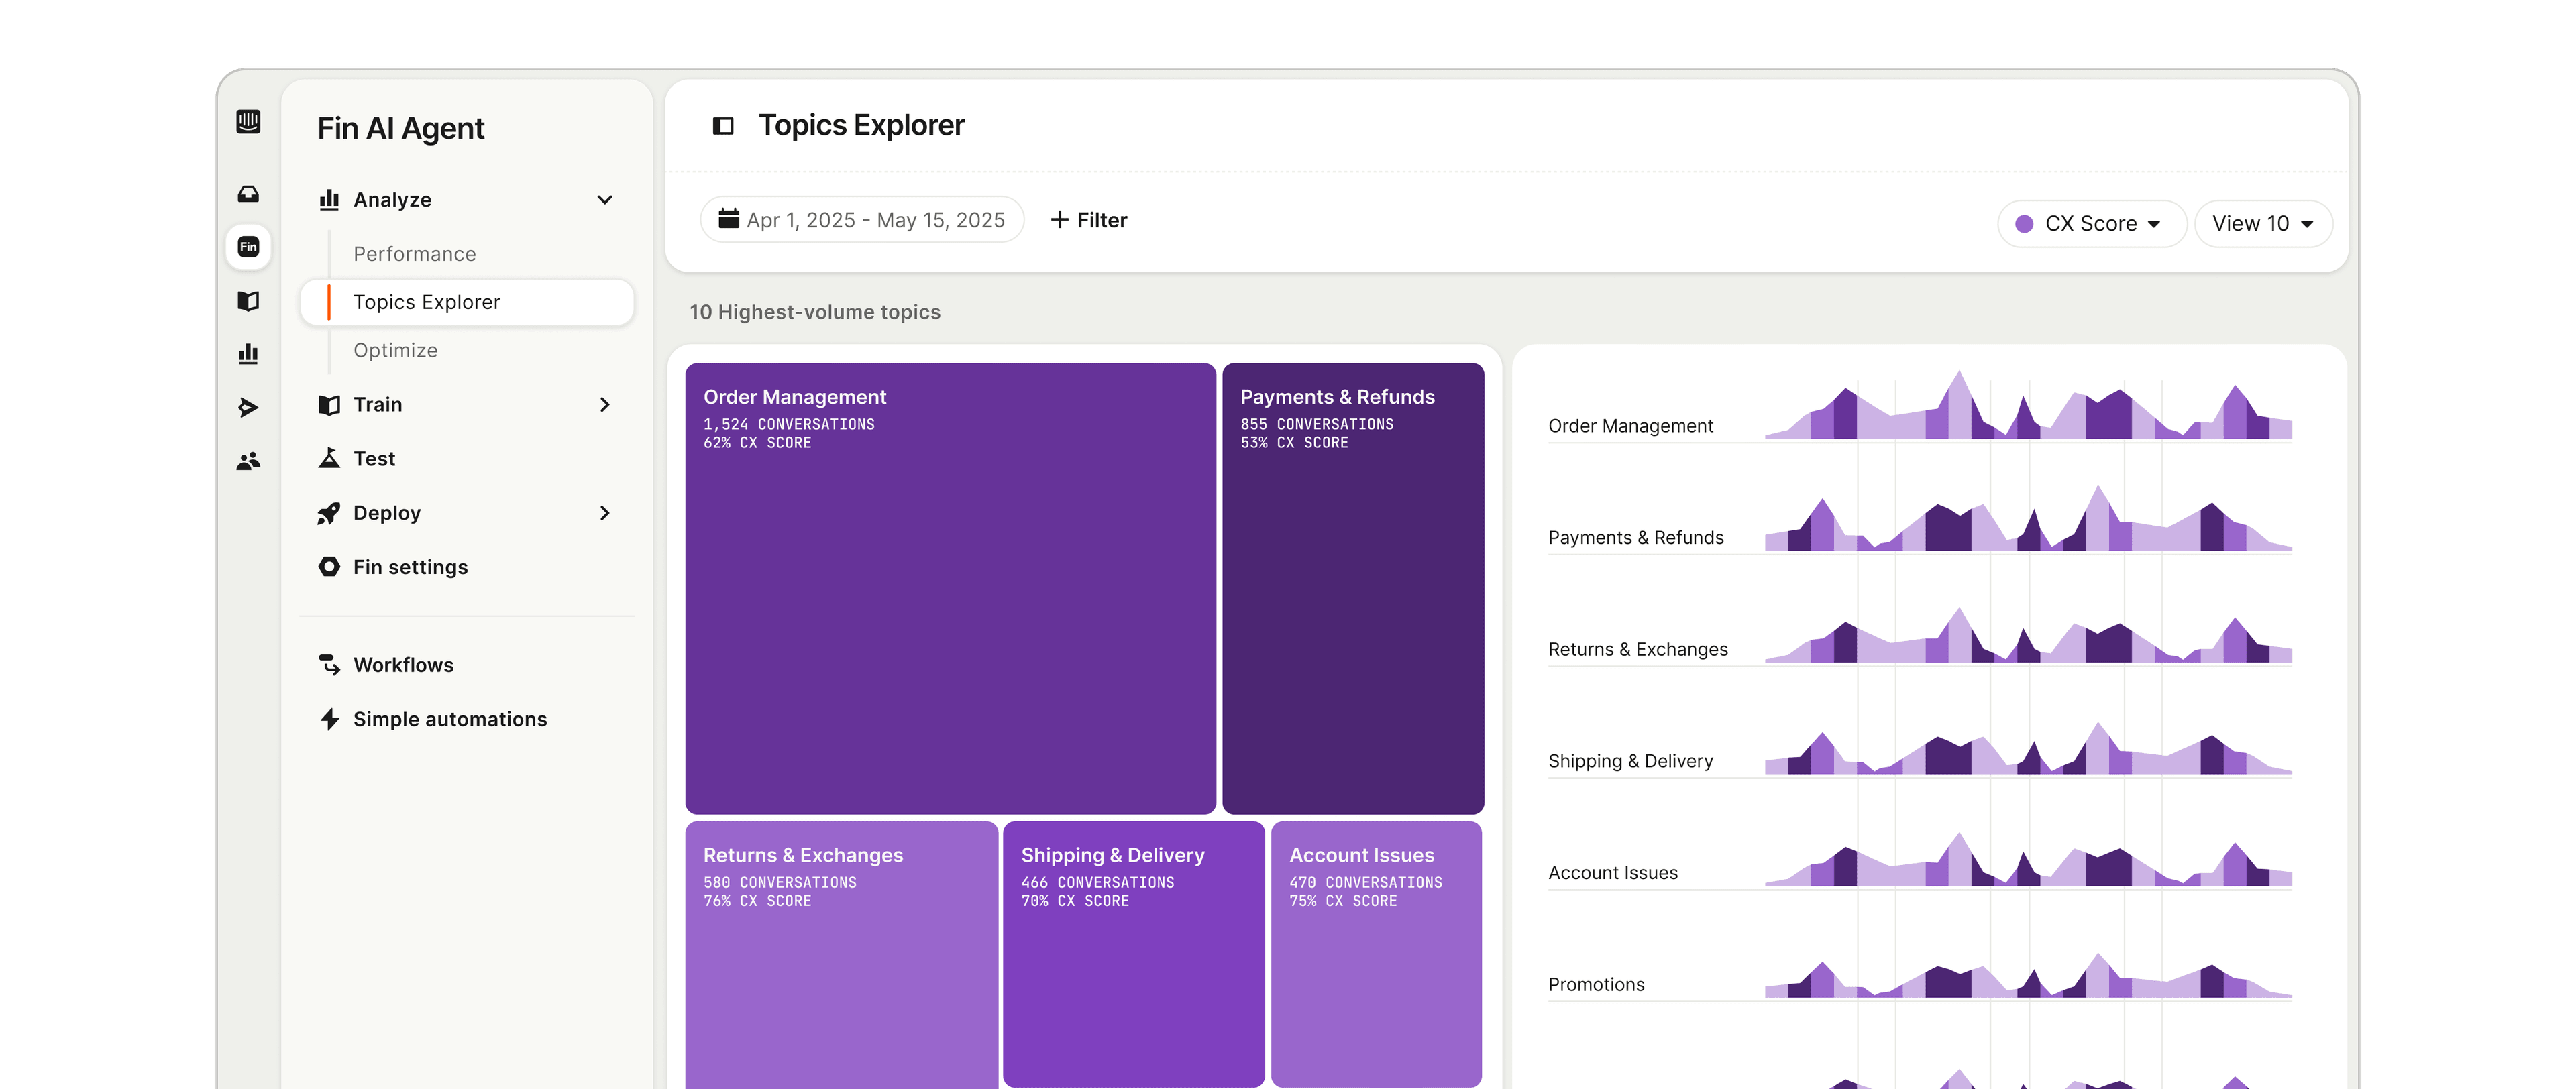
Task: Click the calendar icon in date range
Action: pyautogui.click(x=729, y=219)
